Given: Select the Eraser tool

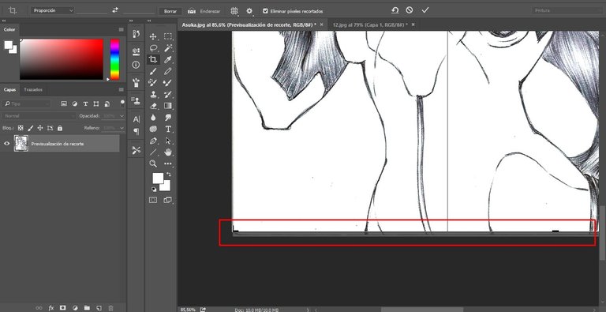Looking at the screenshot, I should [153, 106].
